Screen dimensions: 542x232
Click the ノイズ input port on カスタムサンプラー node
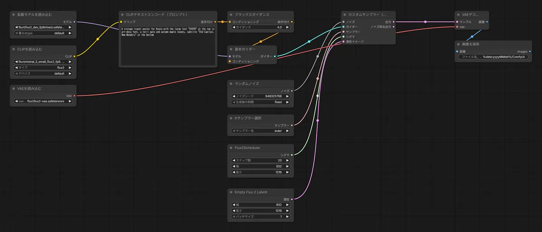pos(343,22)
